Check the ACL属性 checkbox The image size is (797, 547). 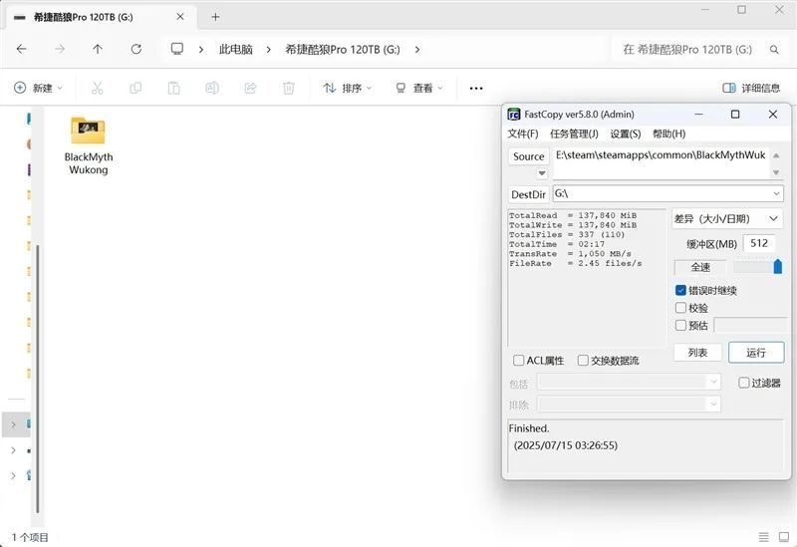tap(518, 360)
